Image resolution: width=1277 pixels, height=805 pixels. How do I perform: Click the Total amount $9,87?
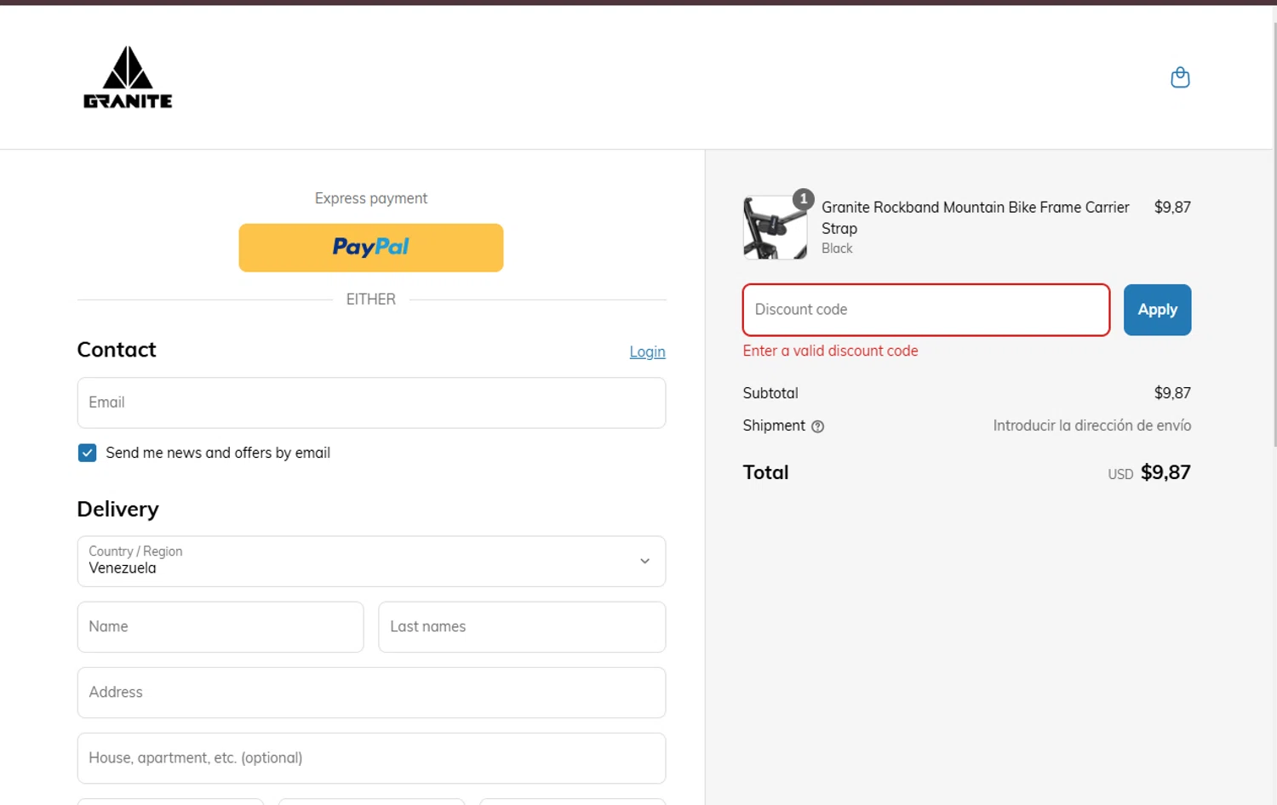1165,472
